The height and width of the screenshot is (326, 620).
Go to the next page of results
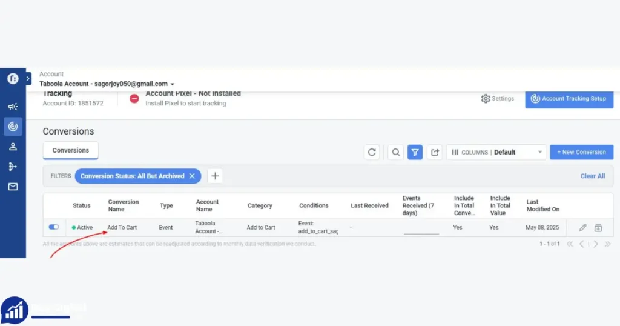tap(596, 244)
